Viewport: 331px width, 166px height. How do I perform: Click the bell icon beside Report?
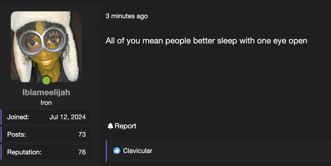110,126
